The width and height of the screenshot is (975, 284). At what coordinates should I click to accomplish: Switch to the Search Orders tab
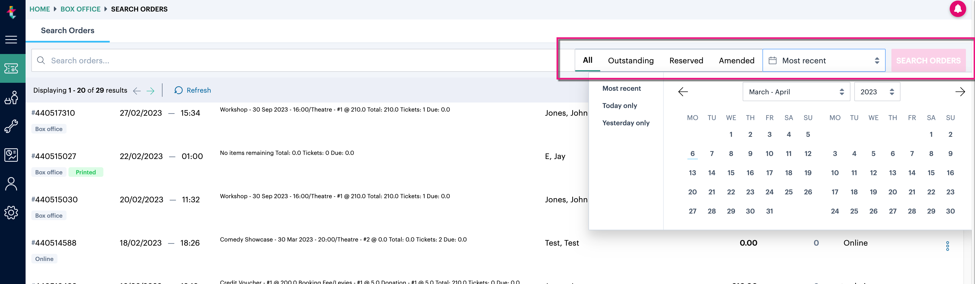tap(67, 30)
